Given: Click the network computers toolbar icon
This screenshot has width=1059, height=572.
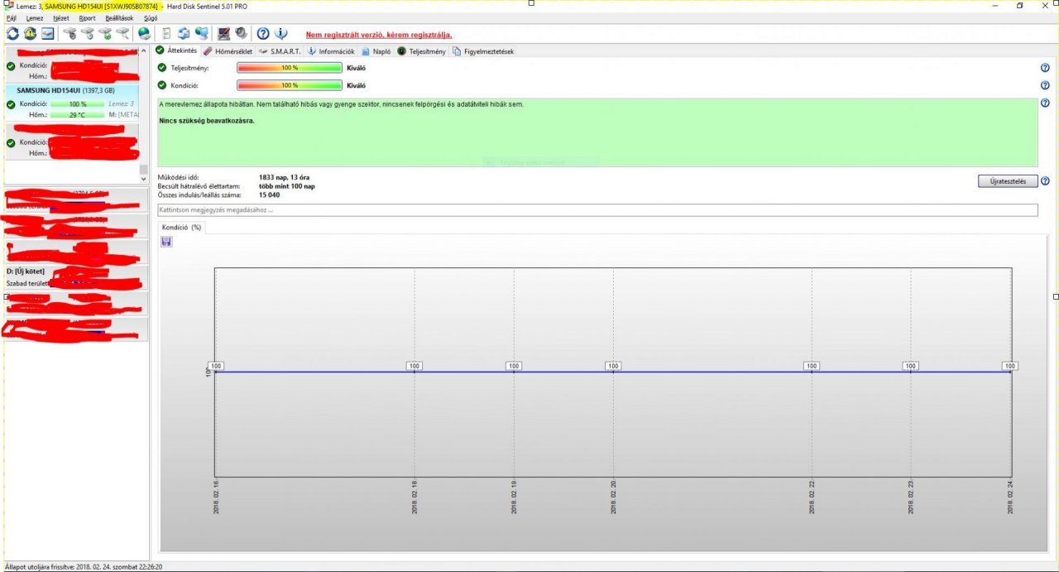Looking at the screenshot, I should point(201,34).
